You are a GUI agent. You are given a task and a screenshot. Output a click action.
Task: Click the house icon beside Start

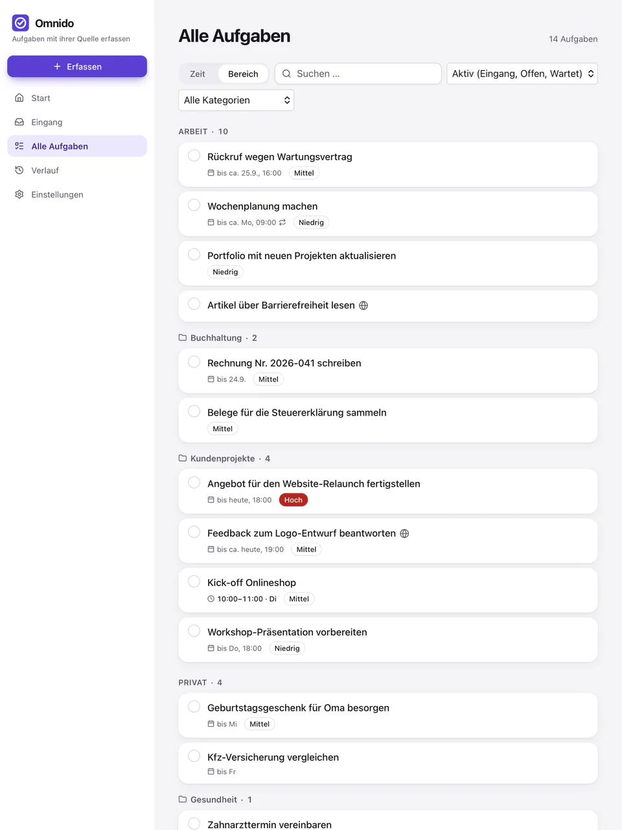click(x=19, y=98)
